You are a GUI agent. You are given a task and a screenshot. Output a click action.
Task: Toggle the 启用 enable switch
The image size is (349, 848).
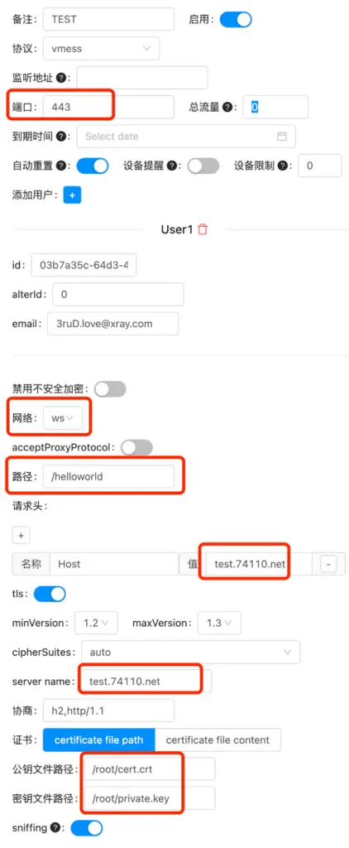click(x=236, y=20)
